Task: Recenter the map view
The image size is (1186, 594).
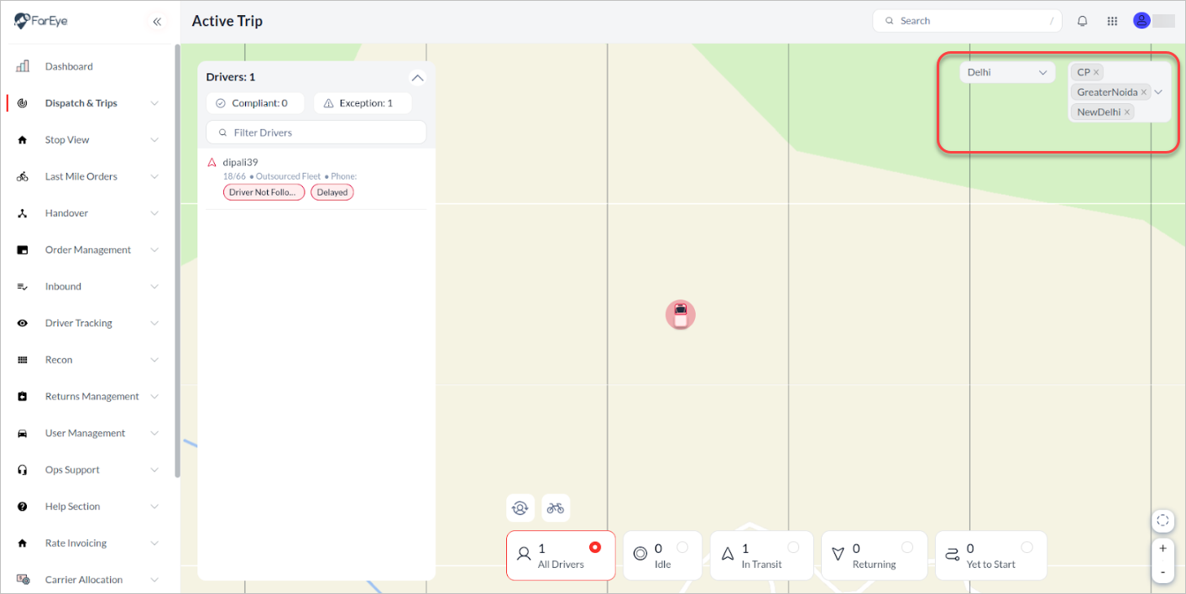Action: 1162,520
